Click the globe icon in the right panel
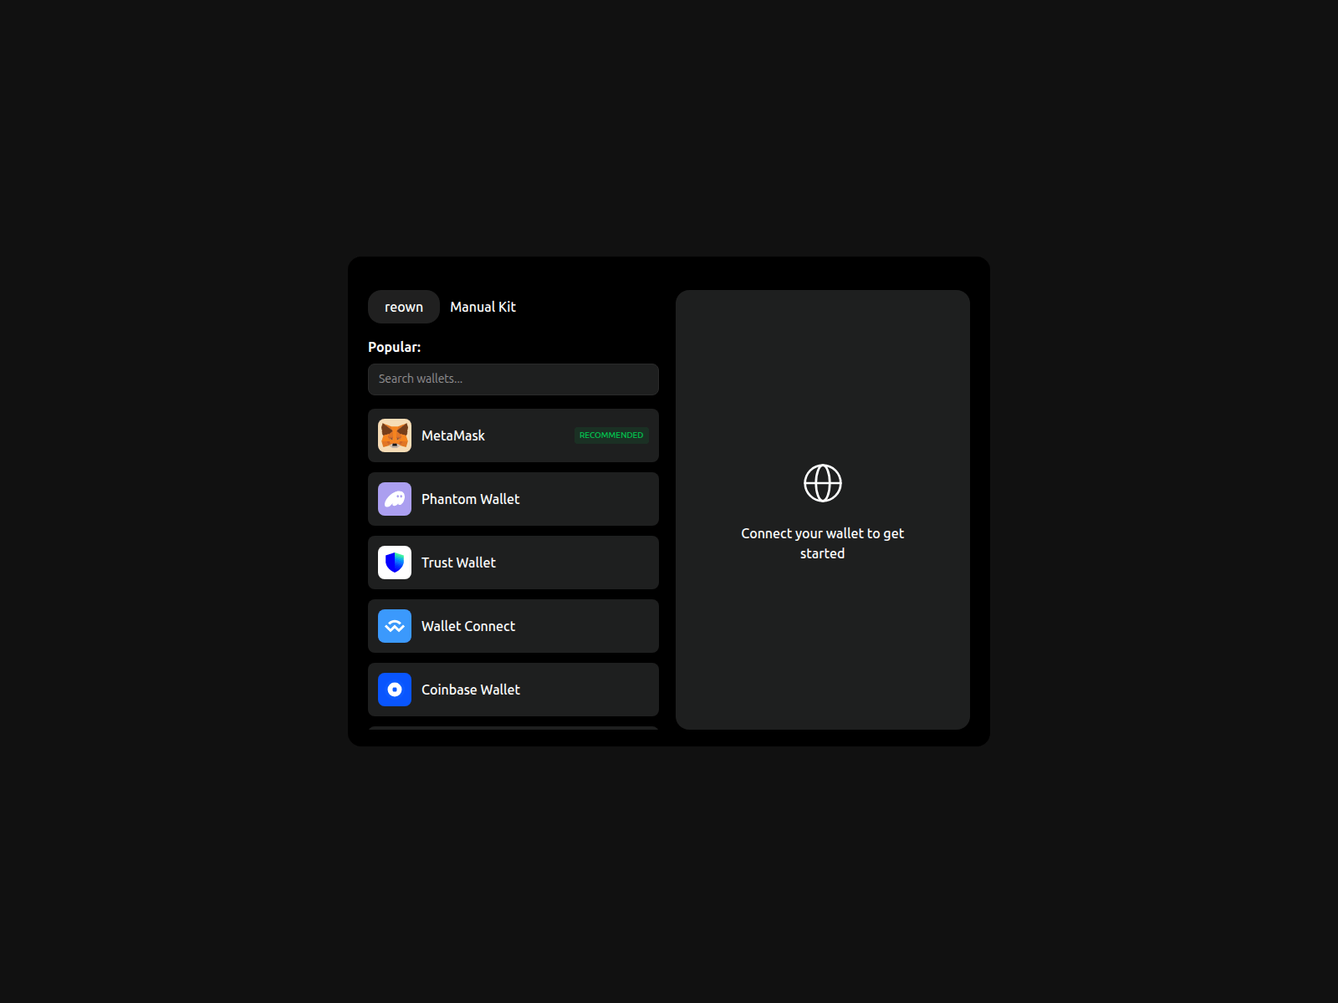1338x1003 pixels. click(x=822, y=482)
